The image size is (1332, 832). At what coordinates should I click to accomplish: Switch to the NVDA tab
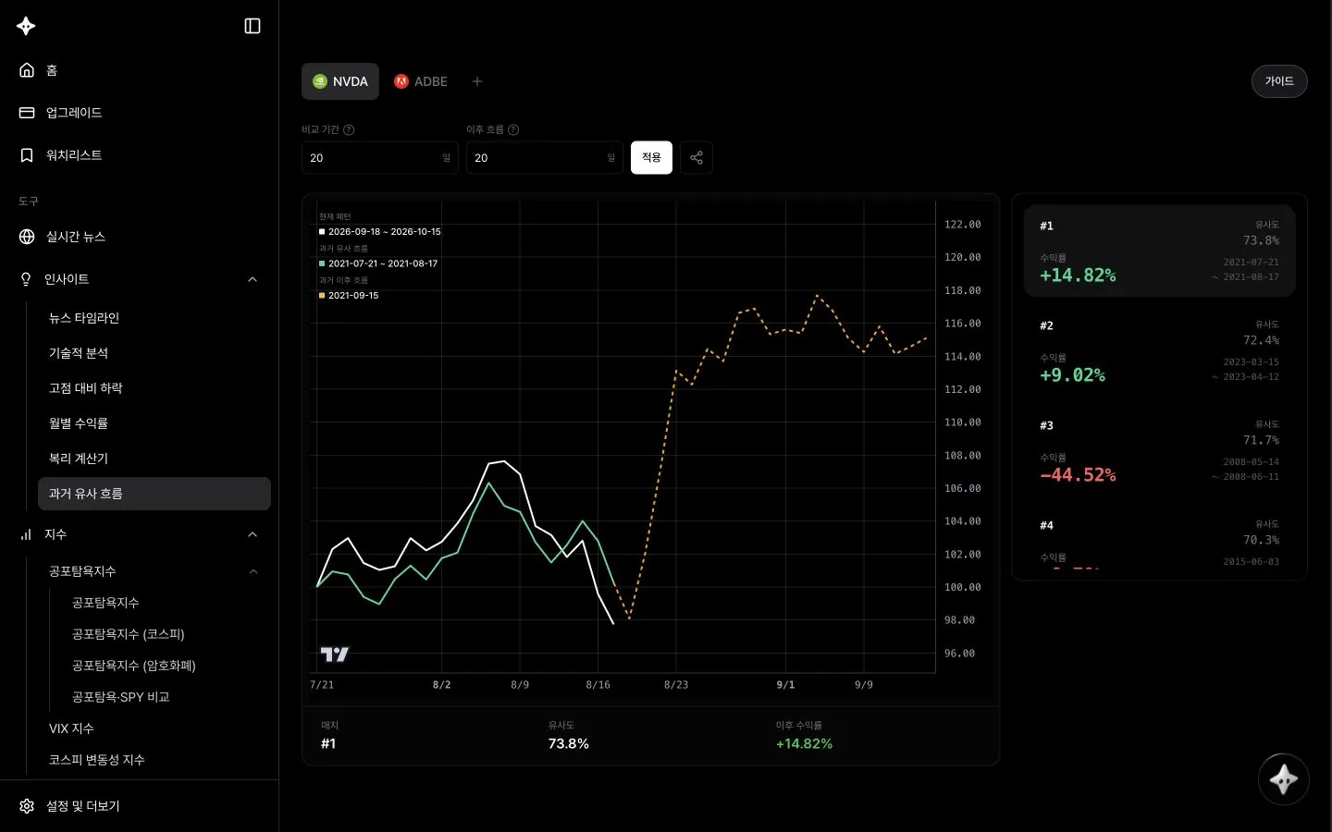340,81
